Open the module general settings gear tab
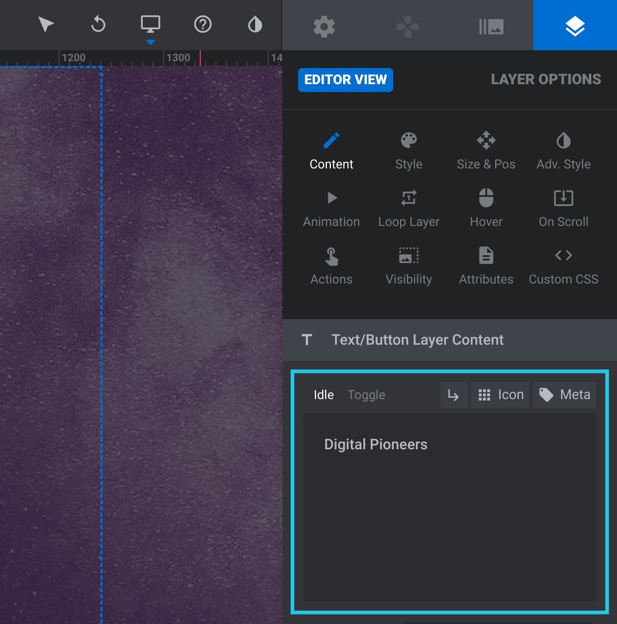 [324, 26]
